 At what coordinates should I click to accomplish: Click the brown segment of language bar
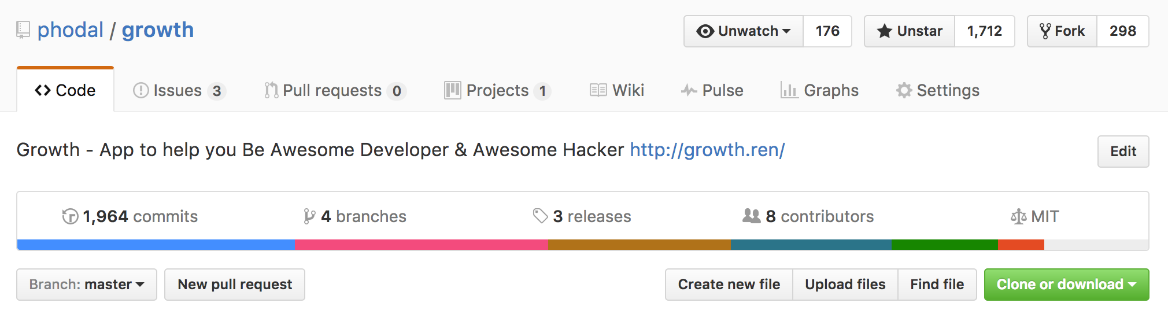(x=640, y=245)
